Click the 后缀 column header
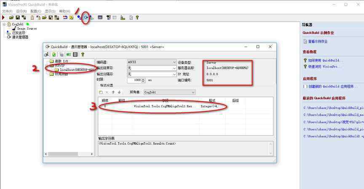Screen dimensions: 364x189 point(236,101)
